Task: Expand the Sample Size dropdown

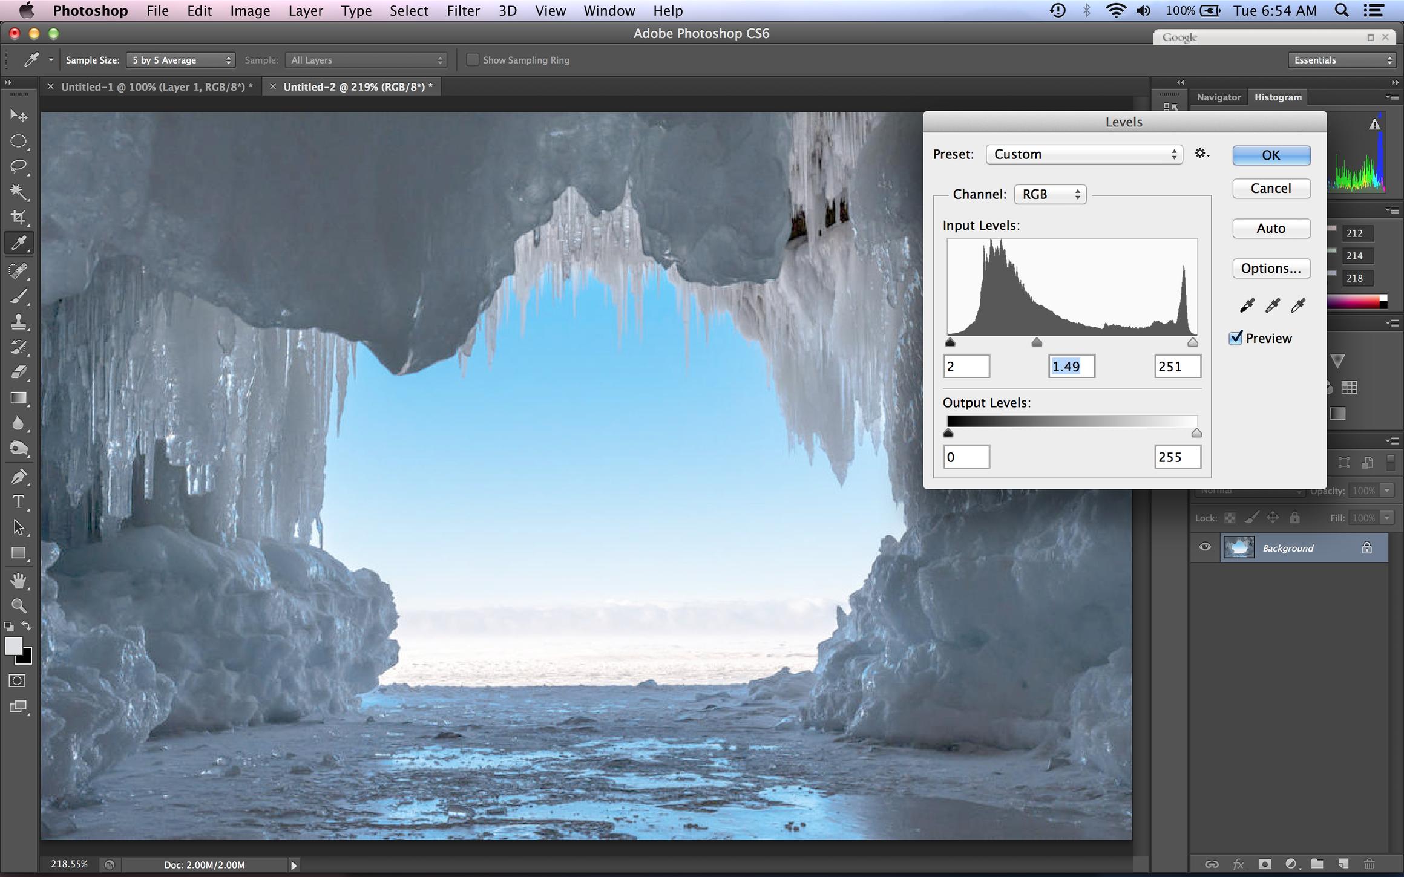Action: 180,60
